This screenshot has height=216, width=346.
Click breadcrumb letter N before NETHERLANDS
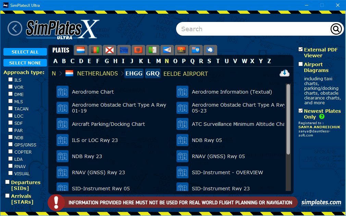54,74
